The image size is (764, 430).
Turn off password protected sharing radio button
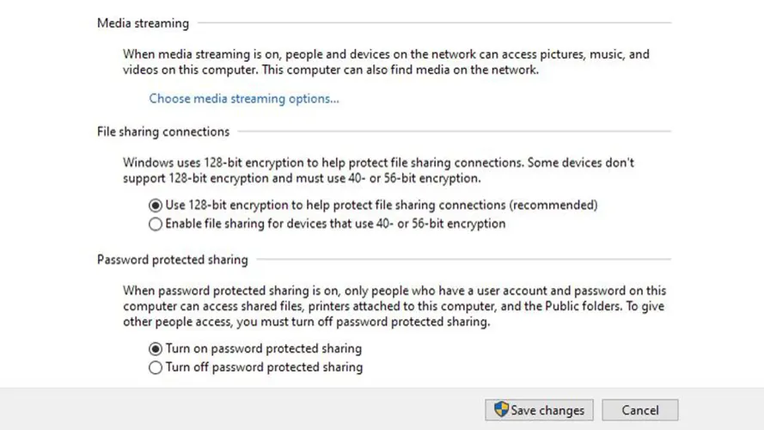(155, 368)
